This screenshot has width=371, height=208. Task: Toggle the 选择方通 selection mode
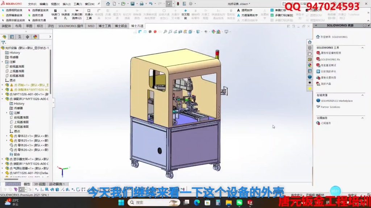click(36, 15)
